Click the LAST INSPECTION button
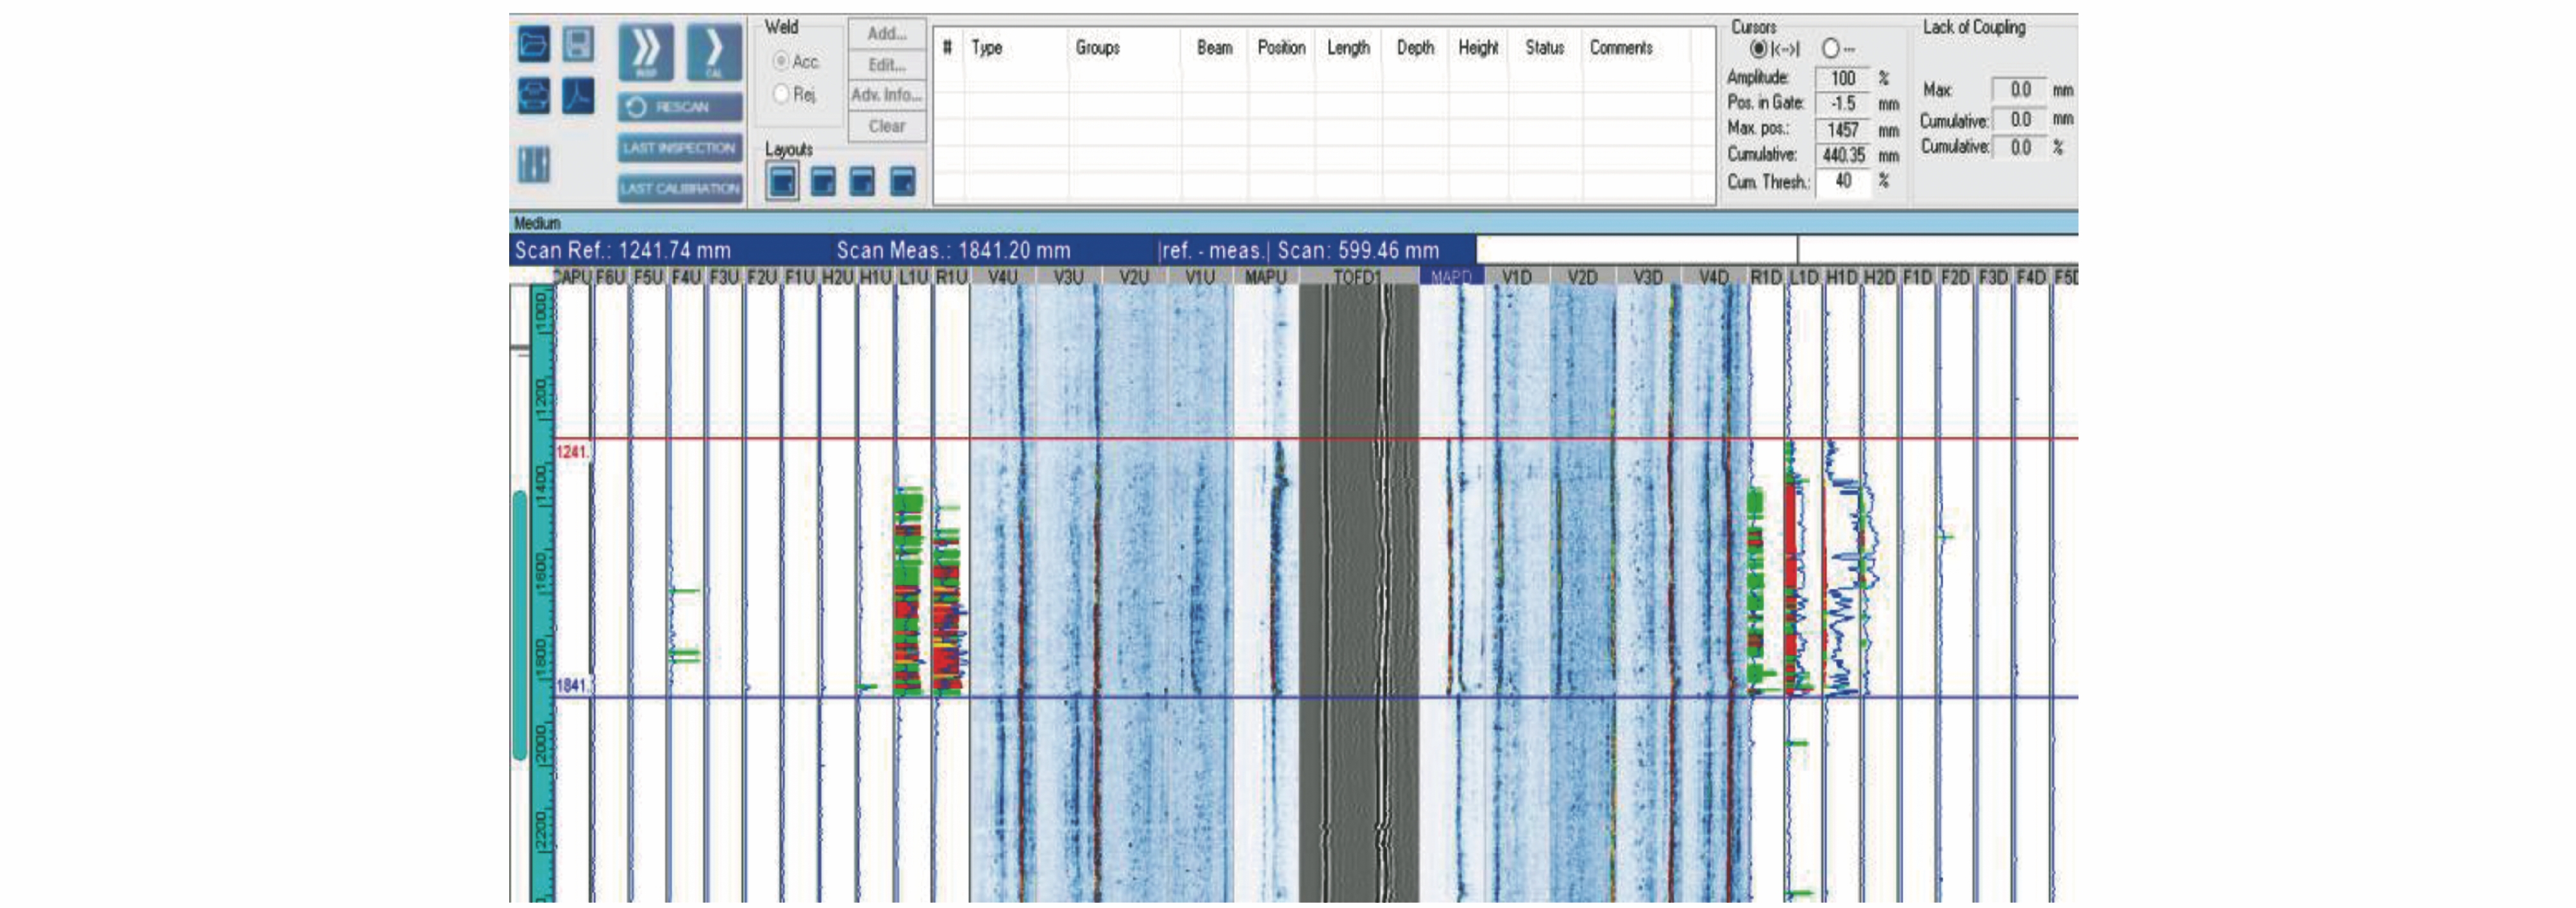Screen dimensions: 2576x908 680,148
